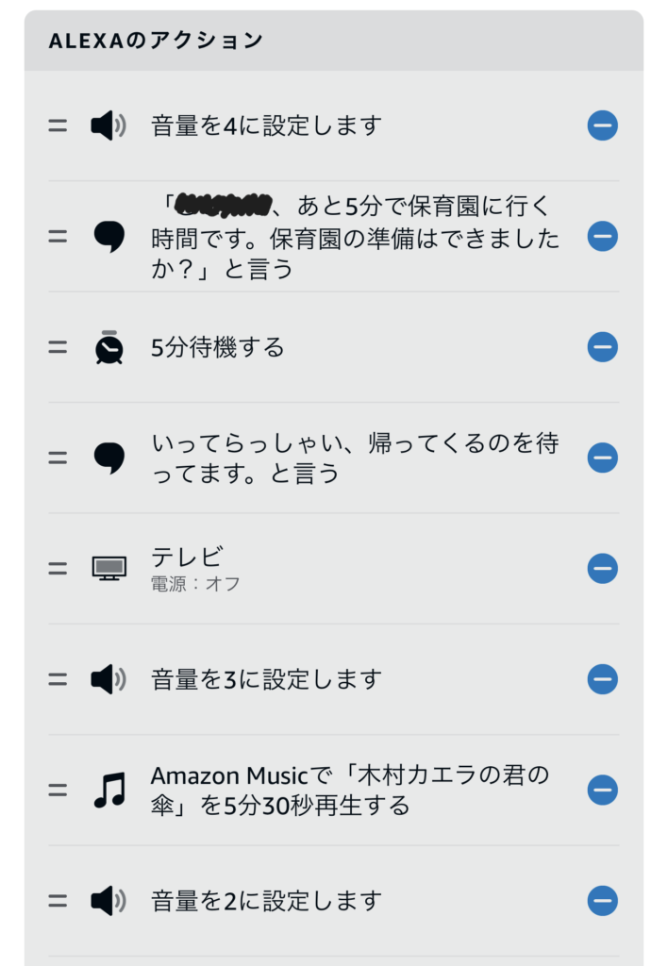668x966 pixels.
Task: Click the TV monitor icon
Action: (109, 568)
